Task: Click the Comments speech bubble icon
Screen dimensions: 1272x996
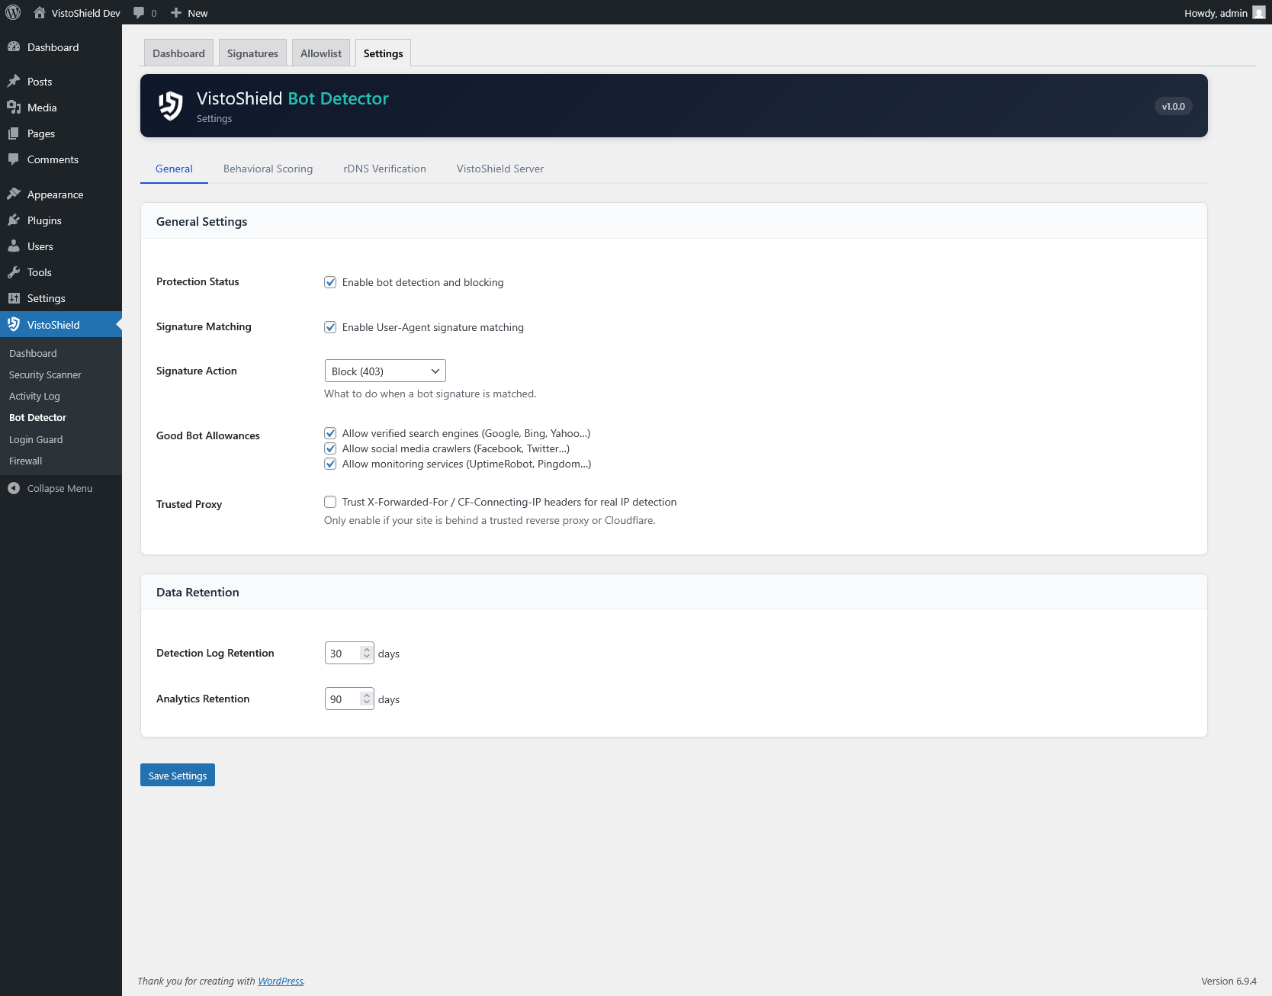Action: pyautogui.click(x=15, y=159)
